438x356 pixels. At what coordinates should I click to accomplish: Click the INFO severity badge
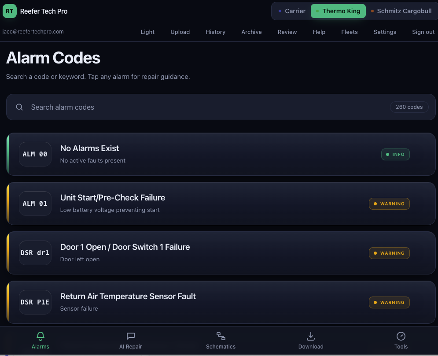(x=395, y=154)
